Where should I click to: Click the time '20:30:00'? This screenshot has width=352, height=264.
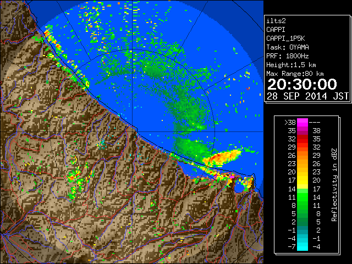click(x=302, y=84)
